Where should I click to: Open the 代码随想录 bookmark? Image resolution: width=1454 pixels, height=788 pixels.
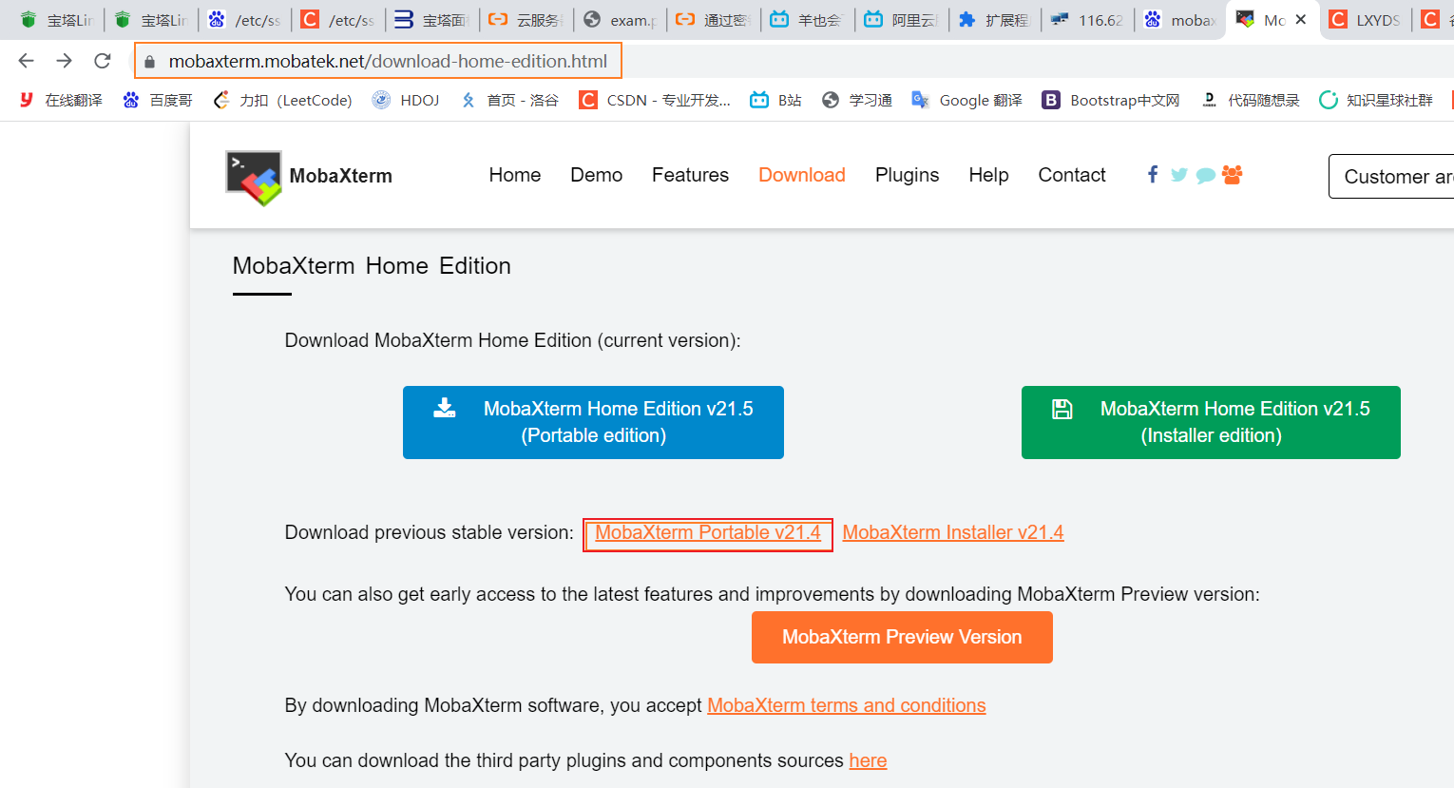[x=1250, y=100]
